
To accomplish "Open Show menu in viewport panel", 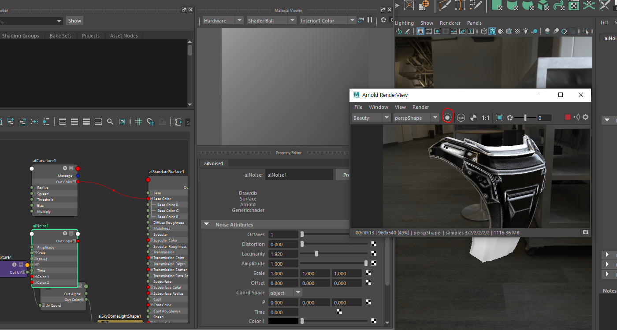I will point(427,23).
